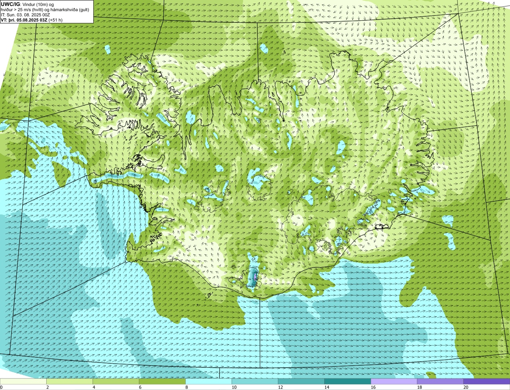Click the pale yellow 0–2 m/s legend swatch
This screenshot has height=390, width=510.
[23, 381]
